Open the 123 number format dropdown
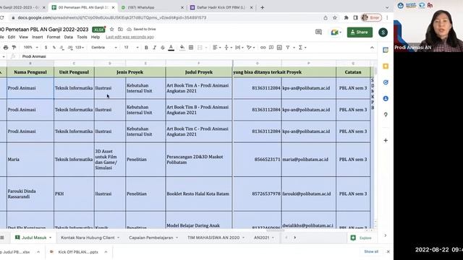 coord(80,48)
